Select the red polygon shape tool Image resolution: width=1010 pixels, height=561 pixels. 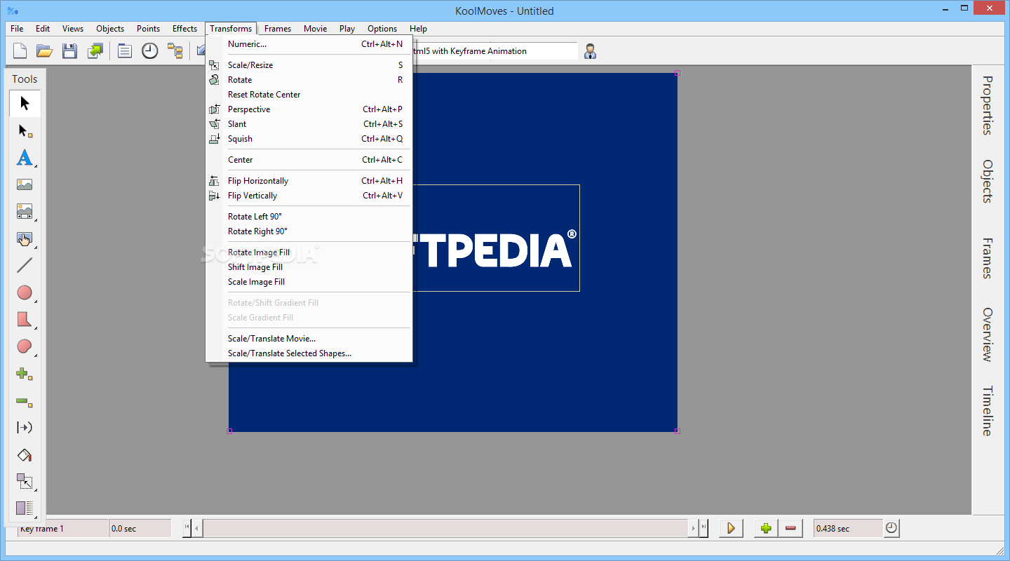coord(25,320)
